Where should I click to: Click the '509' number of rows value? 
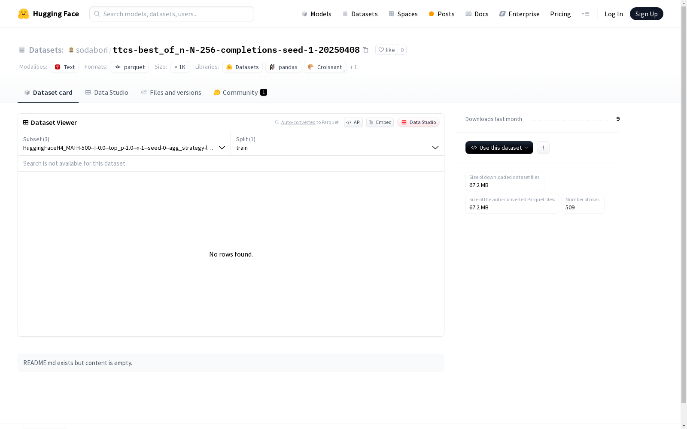(x=570, y=207)
